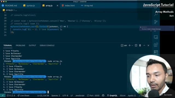
Task: Open the Extensions icon
Action: (156, 45)
